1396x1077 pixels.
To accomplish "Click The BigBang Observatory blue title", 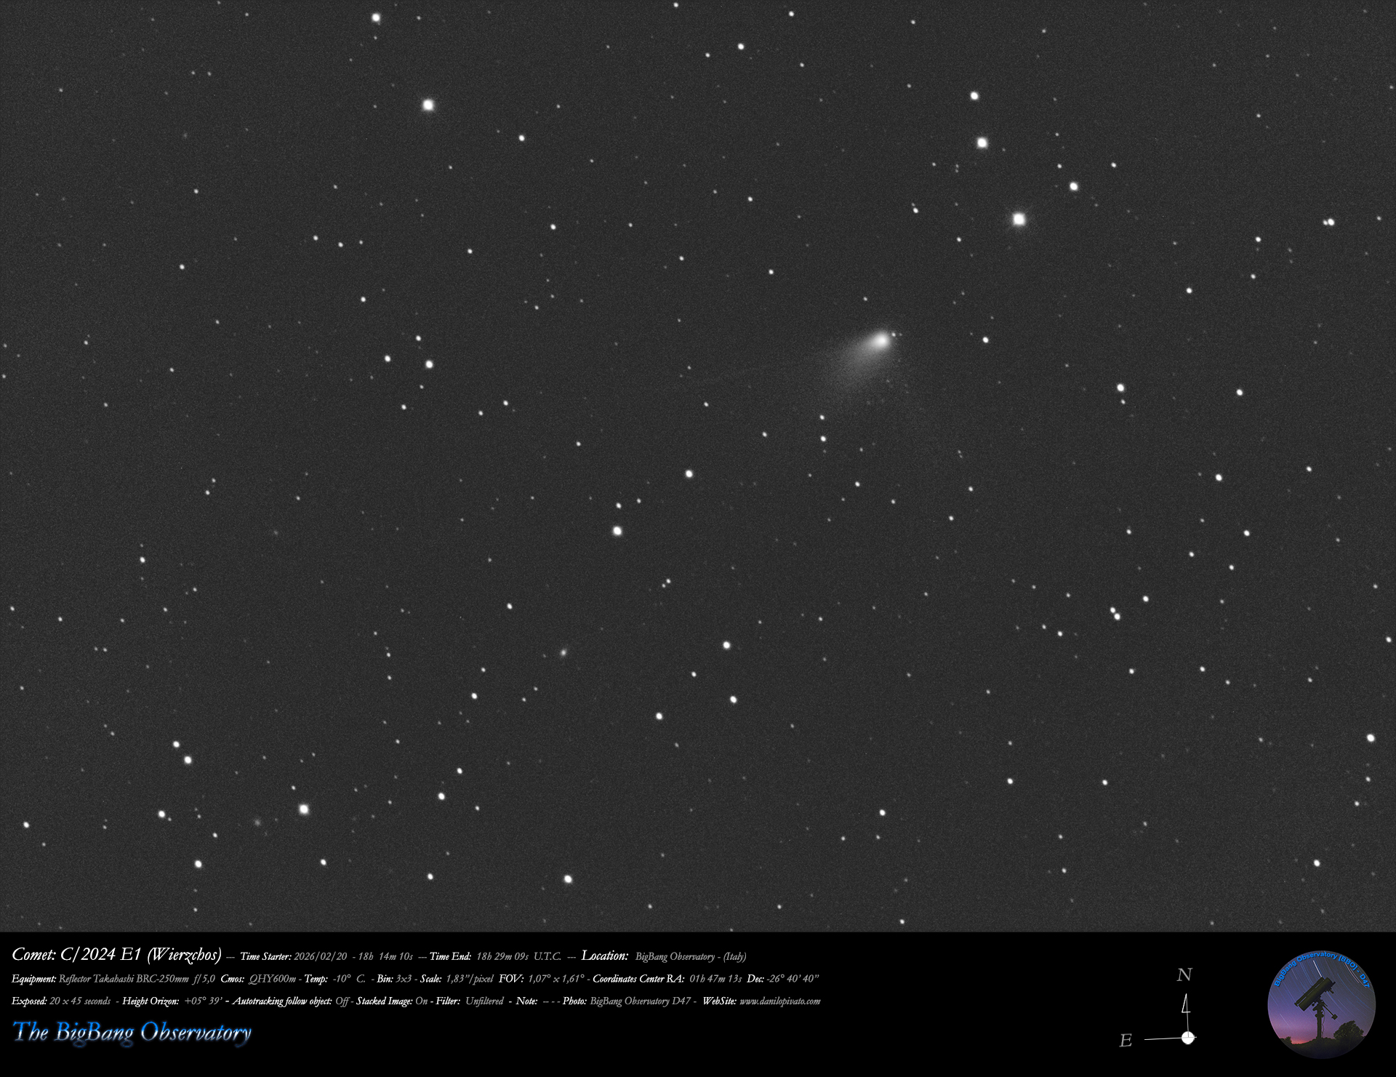I will click(x=132, y=1032).
